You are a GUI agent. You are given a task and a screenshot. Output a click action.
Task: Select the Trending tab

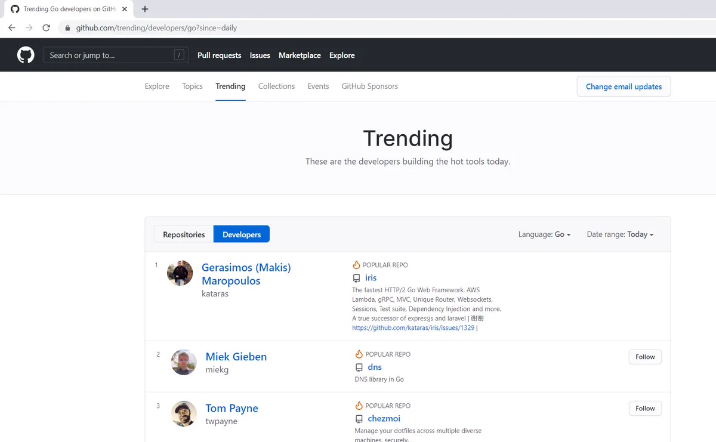[x=230, y=86]
